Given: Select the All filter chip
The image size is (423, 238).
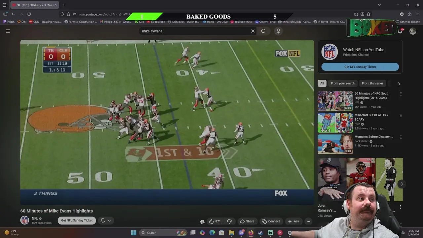Looking at the screenshot, I should [x=322, y=83].
